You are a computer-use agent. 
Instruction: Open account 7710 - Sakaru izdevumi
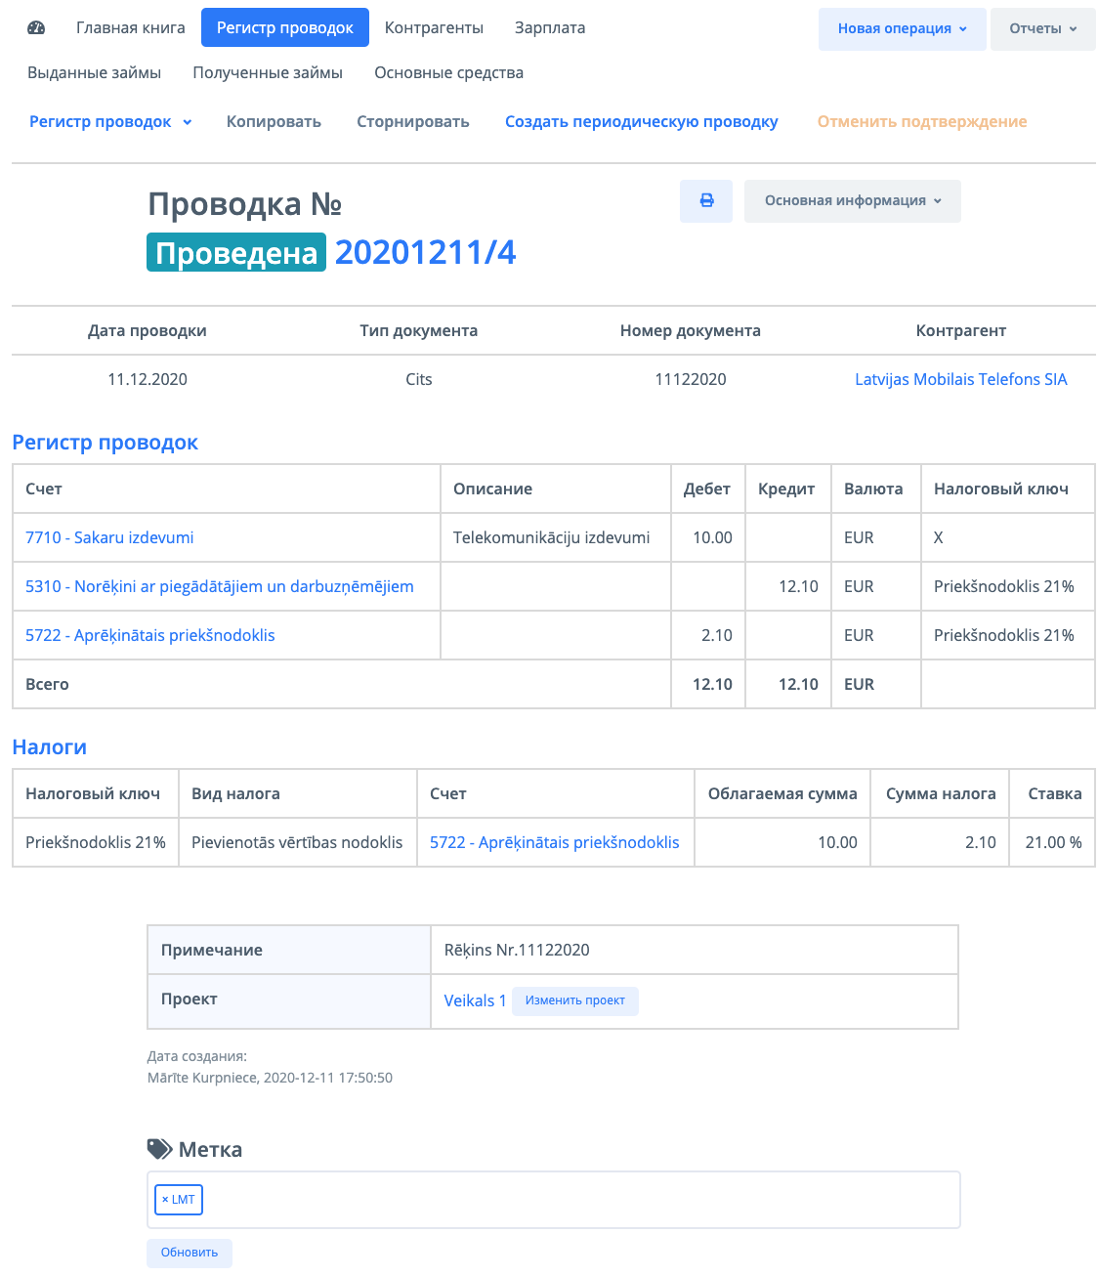pyautogui.click(x=109, y=537)
